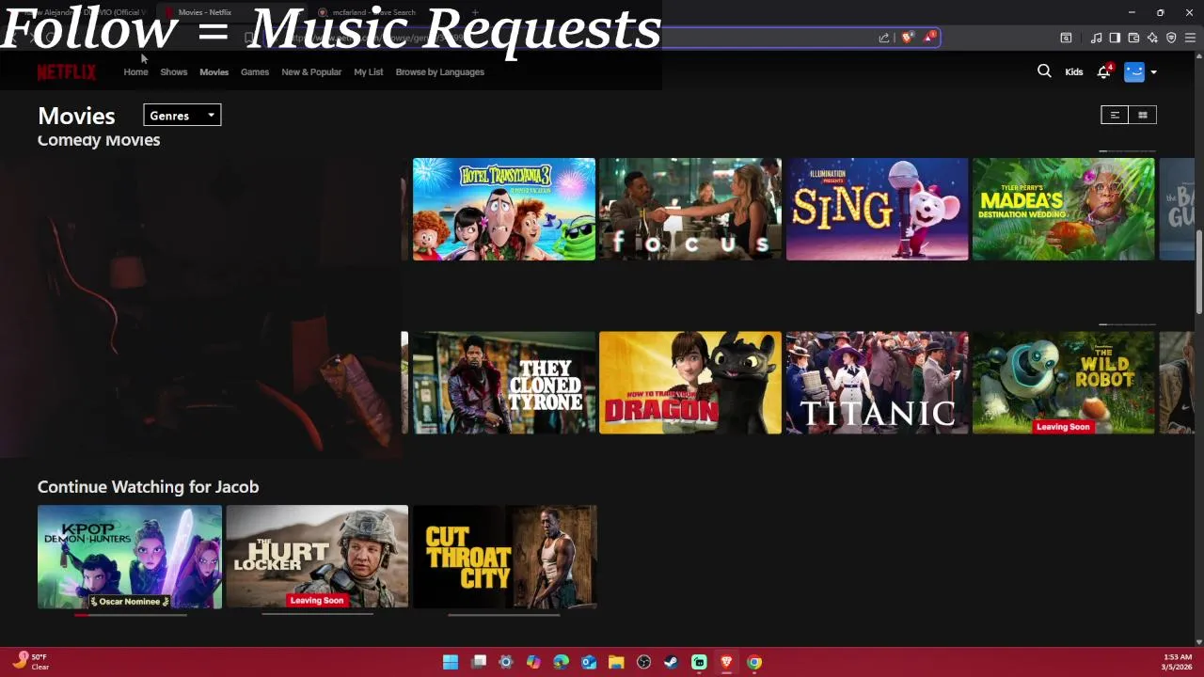Switch to list view layout
Screen dimensions: 1204x677
[1115, 115]
